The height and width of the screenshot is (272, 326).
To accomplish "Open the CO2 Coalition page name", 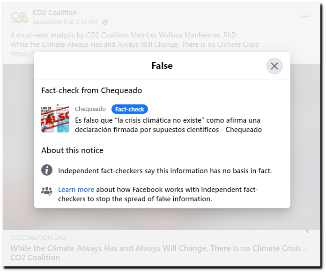I will (x=55, y=13).
